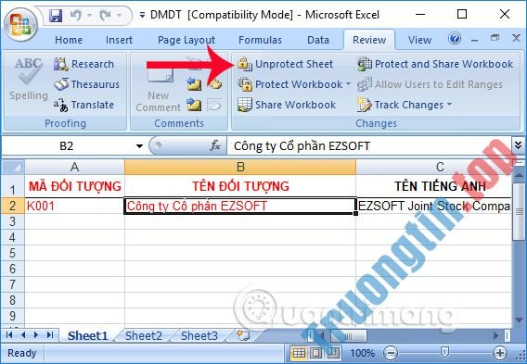527x364 pixels.
Task: Switch to the Sheet2 tab
Action: pos(144,335)
